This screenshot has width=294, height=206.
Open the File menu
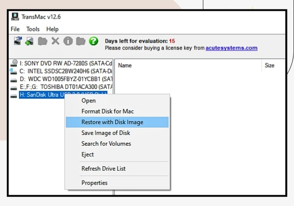[x=15, y=29]
